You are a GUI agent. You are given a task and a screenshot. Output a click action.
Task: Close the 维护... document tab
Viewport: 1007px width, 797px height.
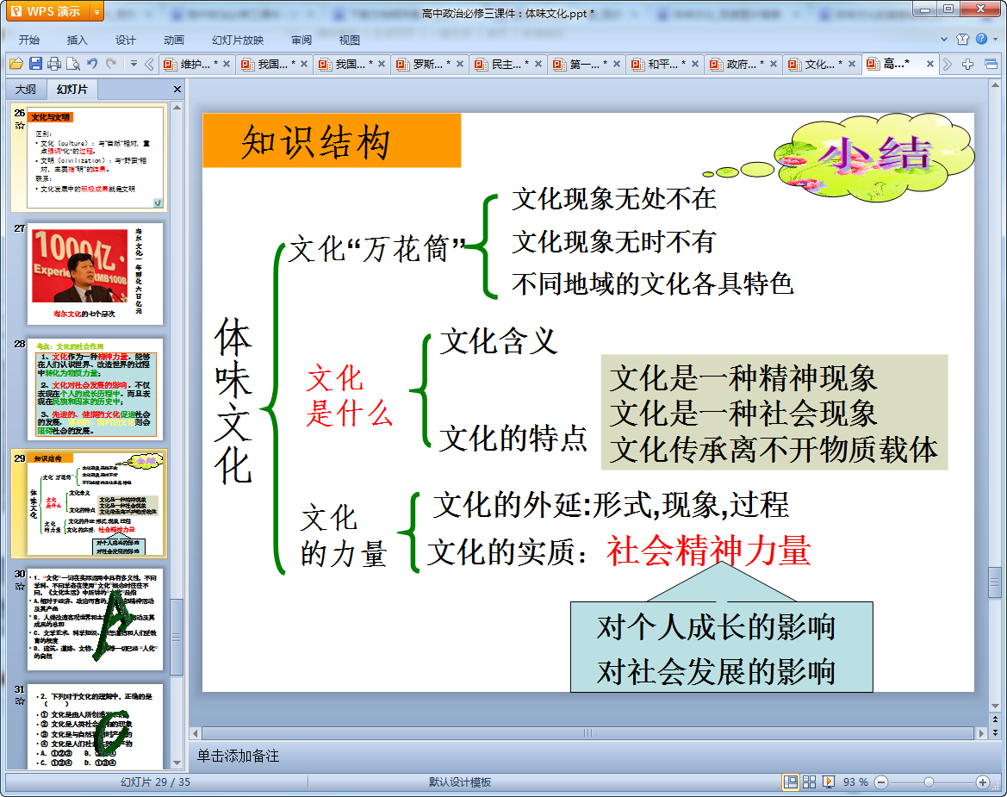(x=226, y=64)
